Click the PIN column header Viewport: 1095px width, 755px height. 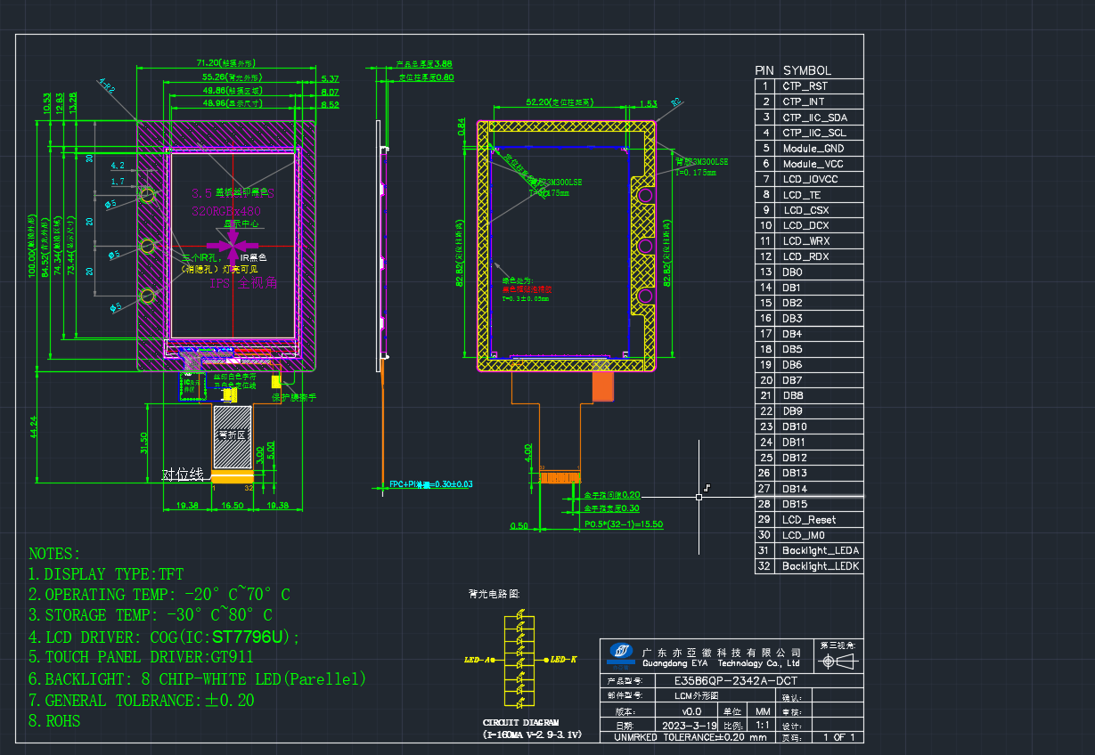coord(764,70)
